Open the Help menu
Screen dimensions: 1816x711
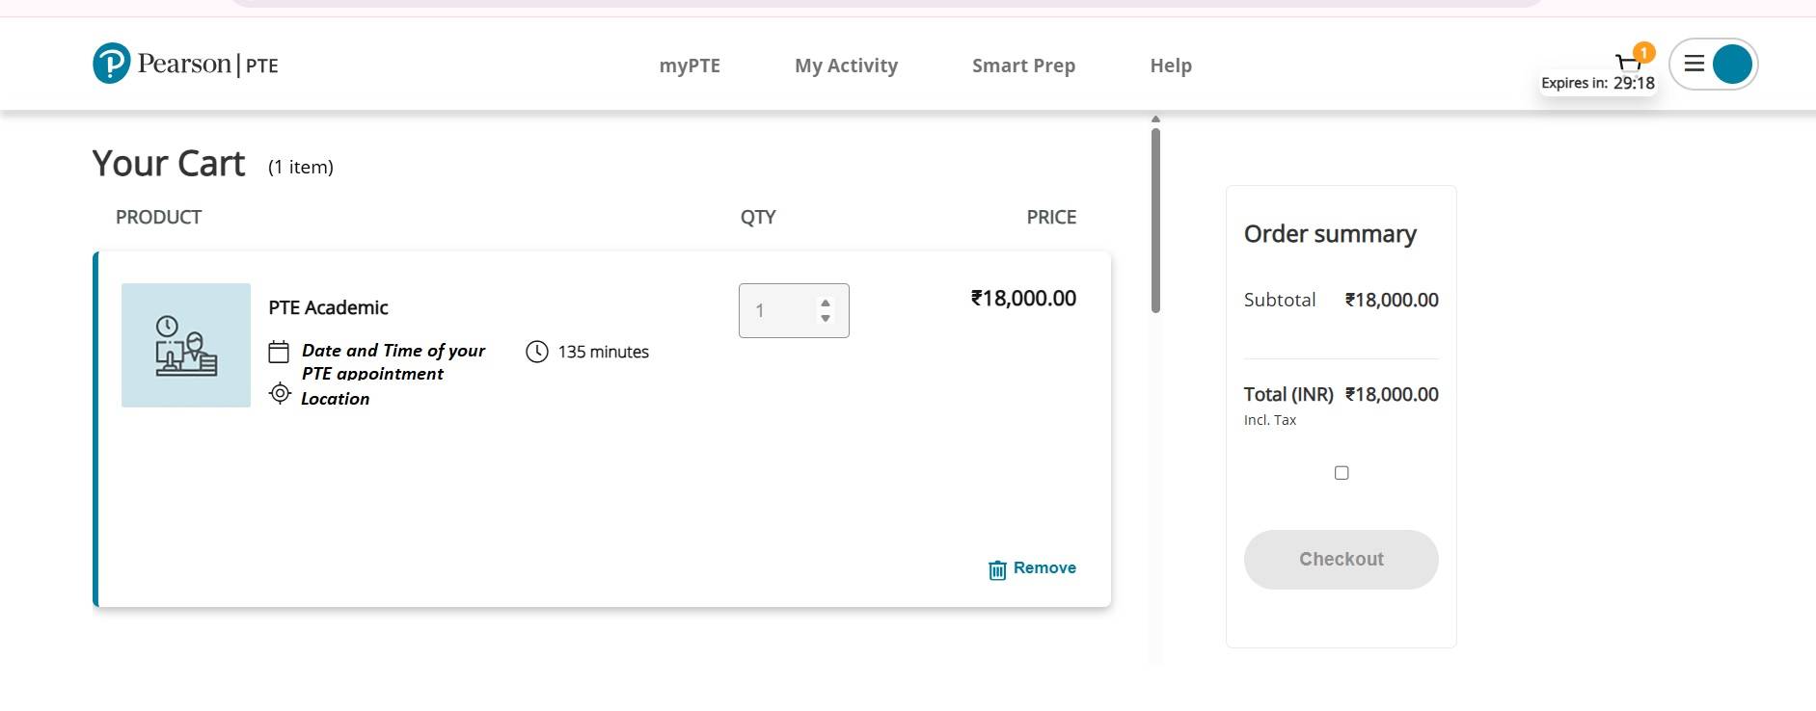[x=1171, y=66]
